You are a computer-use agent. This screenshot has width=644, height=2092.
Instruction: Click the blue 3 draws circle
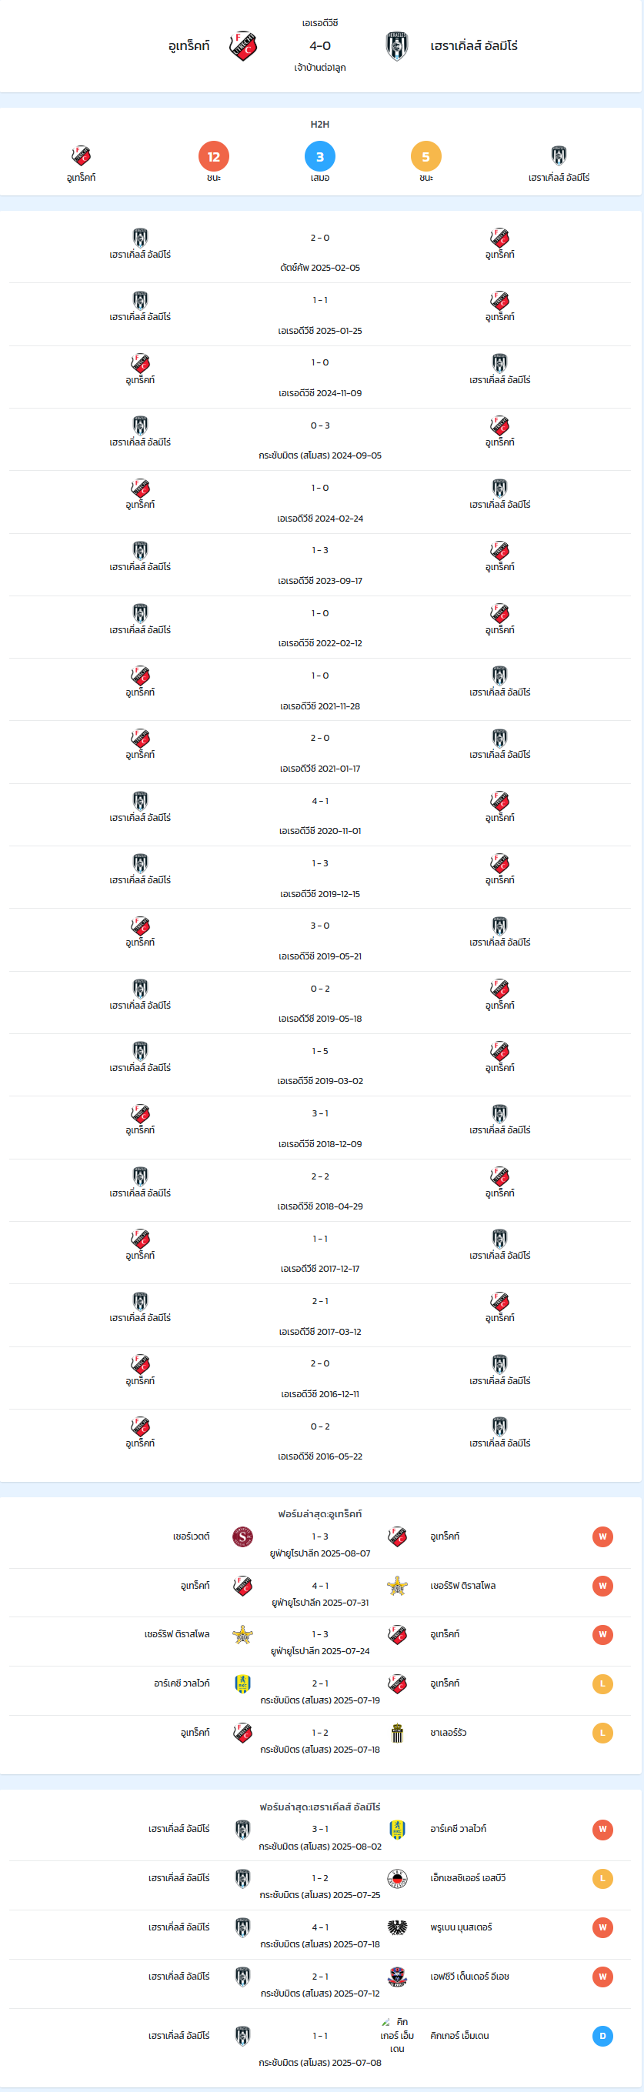click(x=320, y=157)
